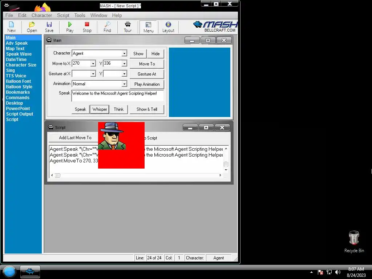Image resolution: width=372 pixels, height=279 pixels.
Task: Select Adv Speak in sidebar
Action: (x=17, y=43)
